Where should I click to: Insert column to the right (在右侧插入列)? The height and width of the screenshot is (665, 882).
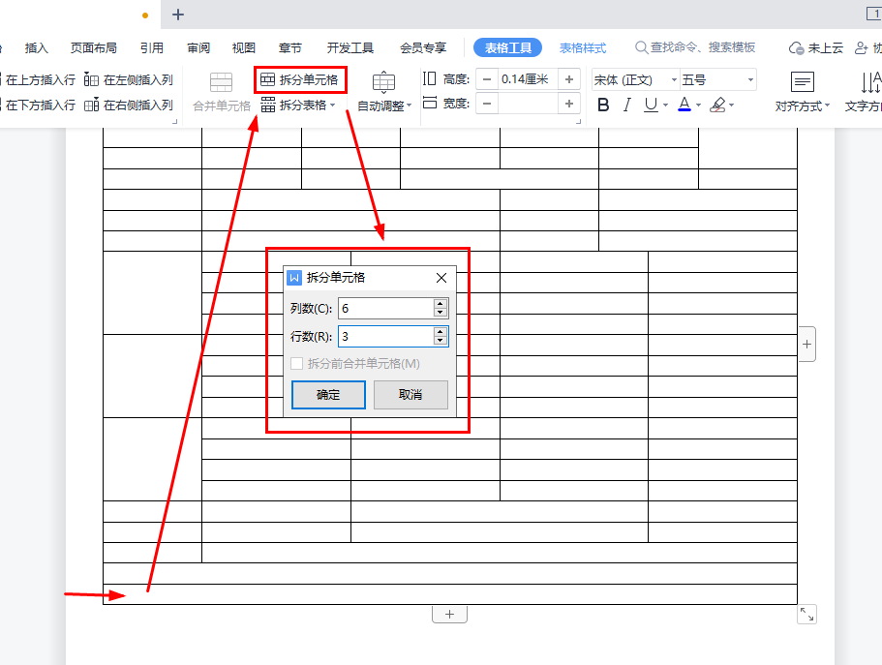click(128, 106)
